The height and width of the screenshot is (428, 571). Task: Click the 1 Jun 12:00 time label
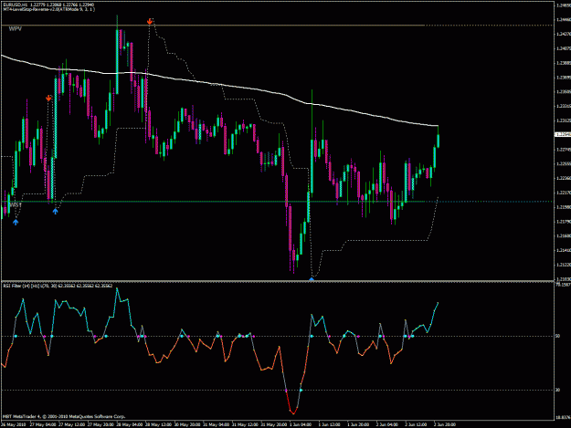coord(329,424)
